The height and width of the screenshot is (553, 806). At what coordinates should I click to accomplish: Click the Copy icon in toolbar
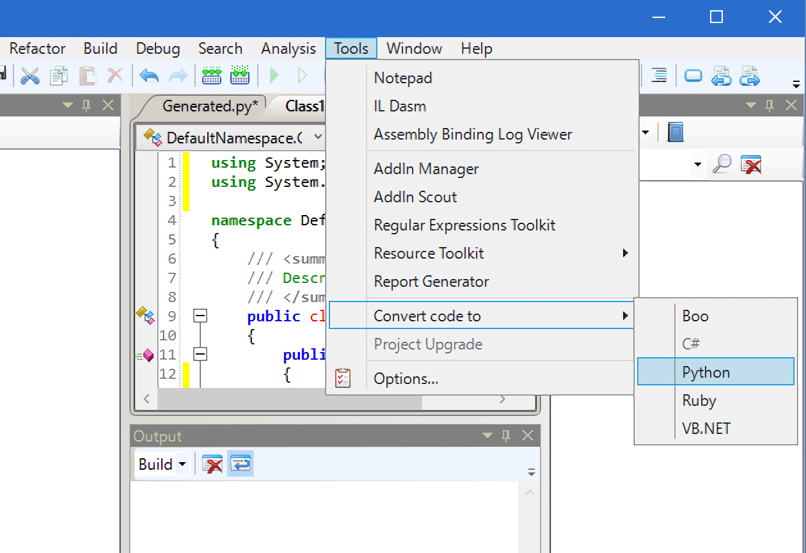pos(59,76)
